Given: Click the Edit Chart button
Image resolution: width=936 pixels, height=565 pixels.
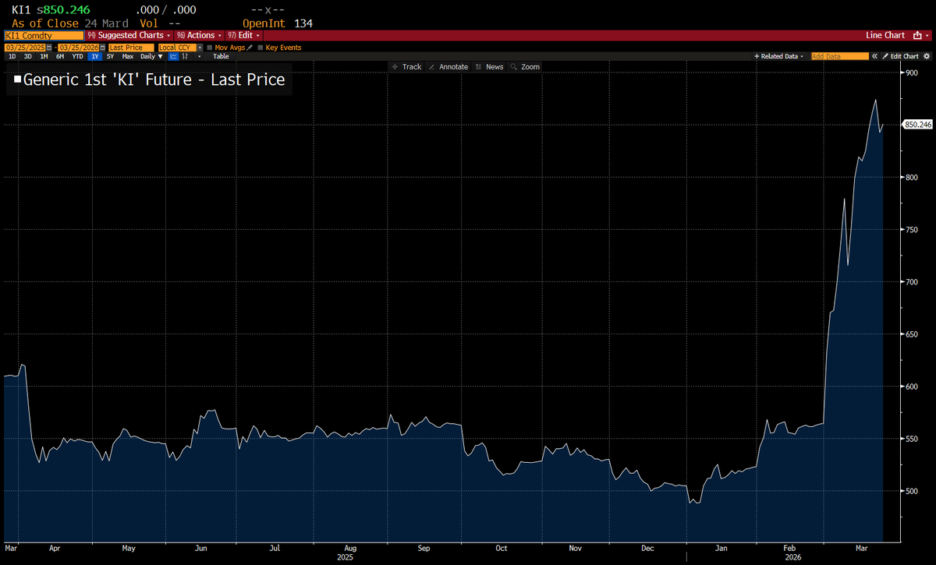Looking at the screenshot, I should [x=900, y=56].
